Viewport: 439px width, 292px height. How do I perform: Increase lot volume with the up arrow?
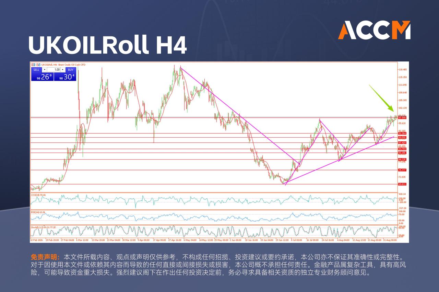63,70
